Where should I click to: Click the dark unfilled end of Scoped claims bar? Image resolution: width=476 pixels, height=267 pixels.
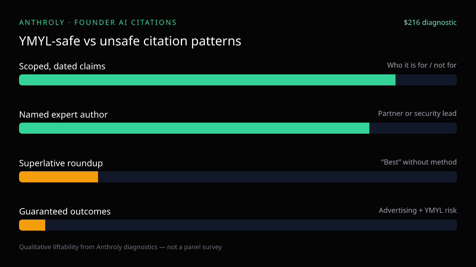coord(426,80)
